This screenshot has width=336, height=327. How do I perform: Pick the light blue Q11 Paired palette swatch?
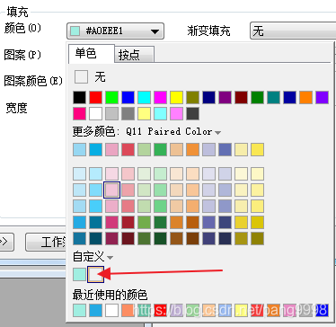[x=79, y=150]
